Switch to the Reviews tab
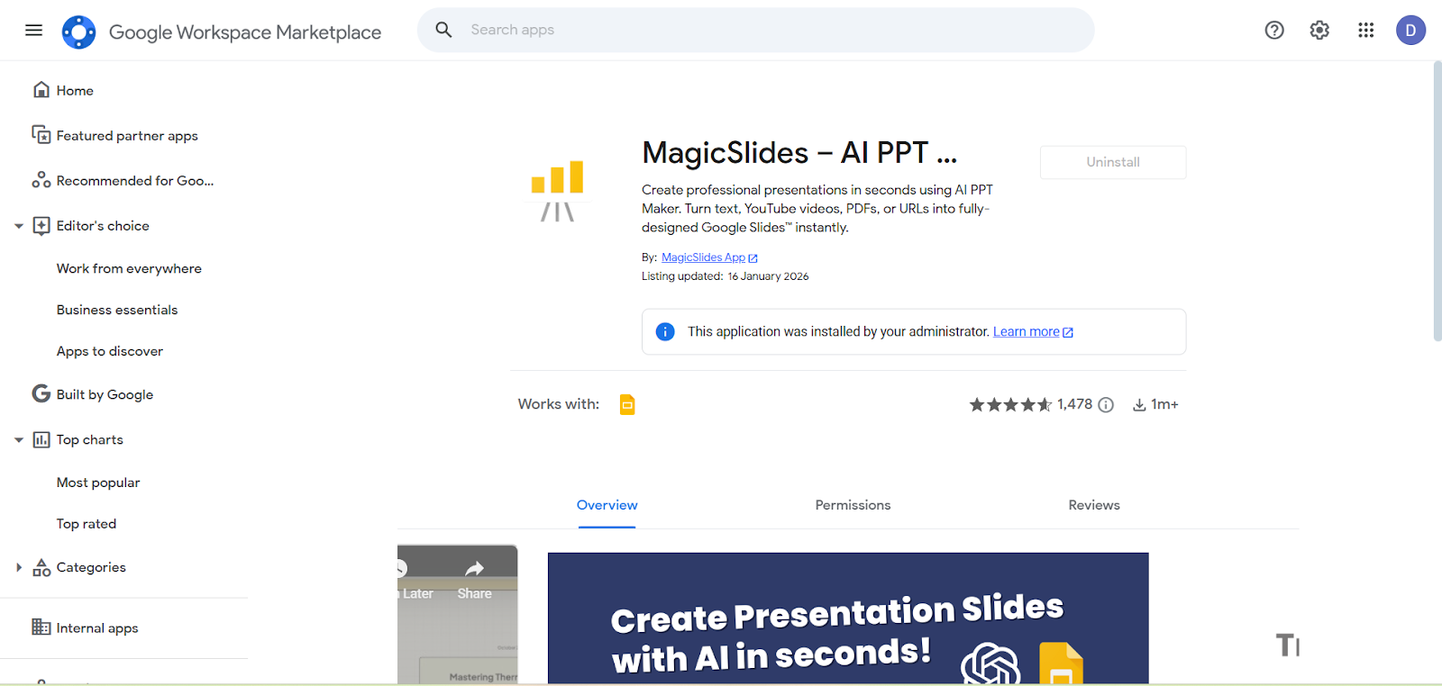Image resolution: width=1442 pixels, height=686 pixels. [1094, 505]
